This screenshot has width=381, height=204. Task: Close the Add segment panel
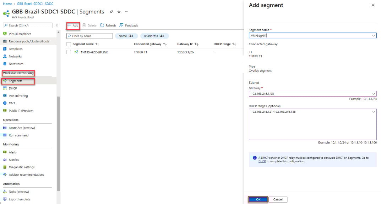click(373, 5)
